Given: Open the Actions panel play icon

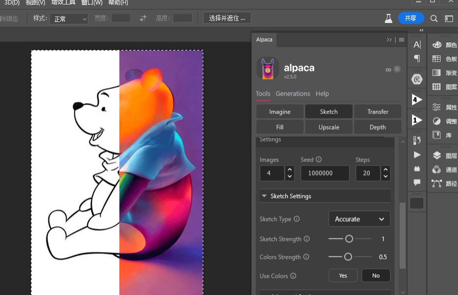Looking at the screenshot, I should click(417, 155).
